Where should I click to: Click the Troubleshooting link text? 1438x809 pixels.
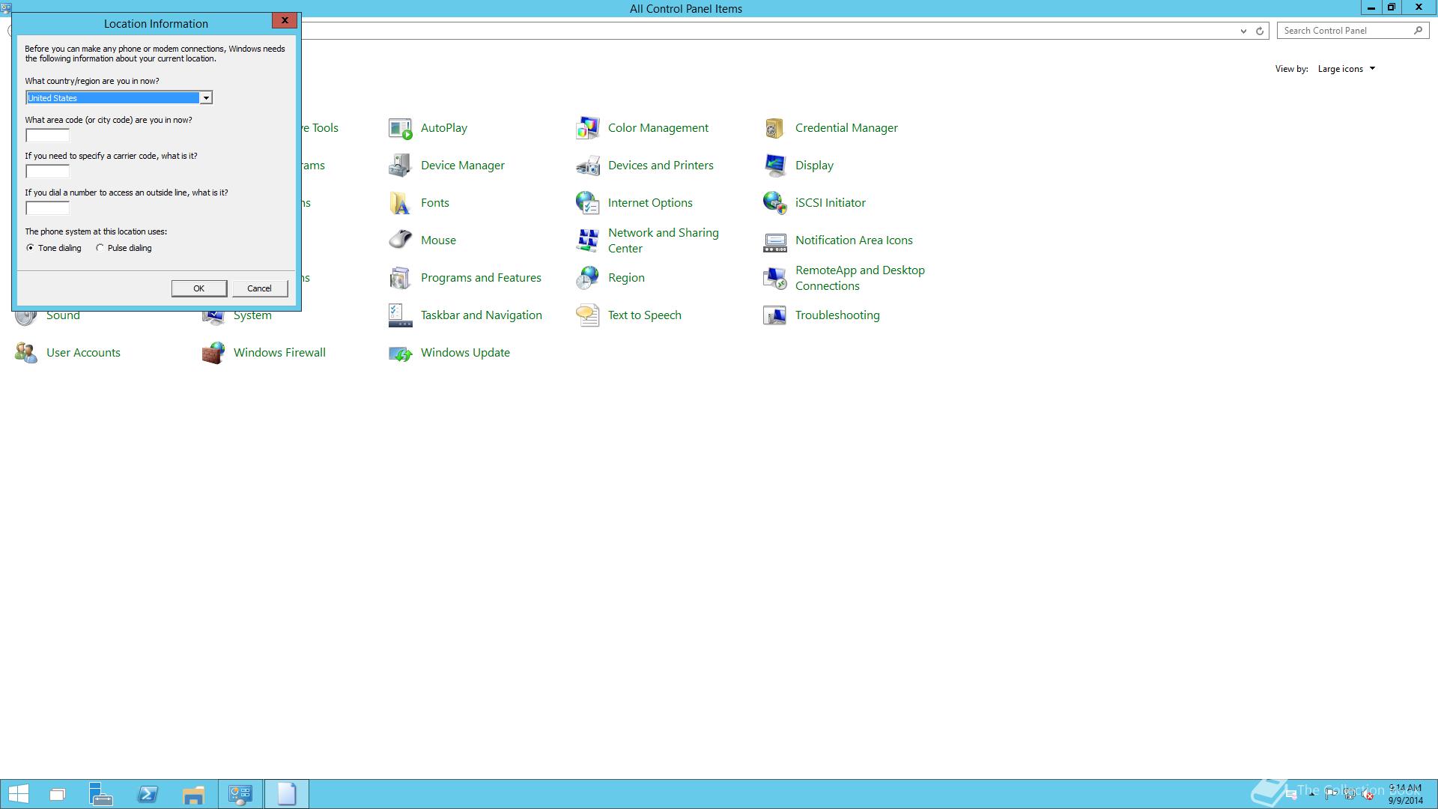pyautogui.click(x=837, y=315)
